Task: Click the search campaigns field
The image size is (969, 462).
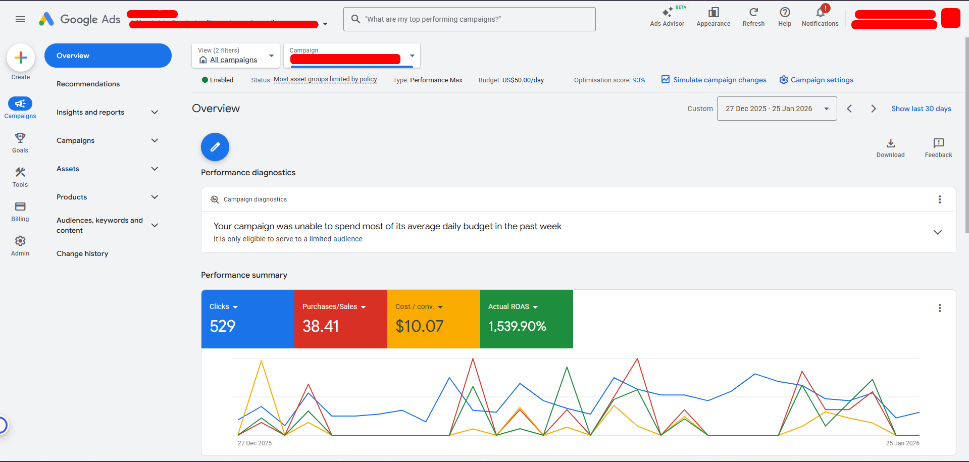Action: tap(470, 19)
